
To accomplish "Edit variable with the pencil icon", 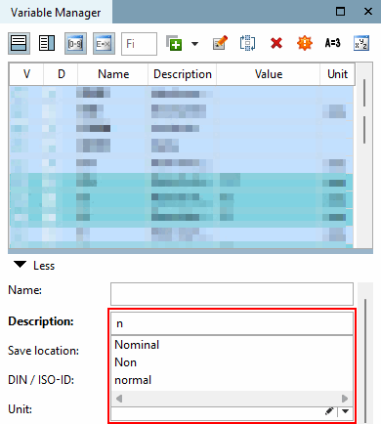I will pos(220,43).
